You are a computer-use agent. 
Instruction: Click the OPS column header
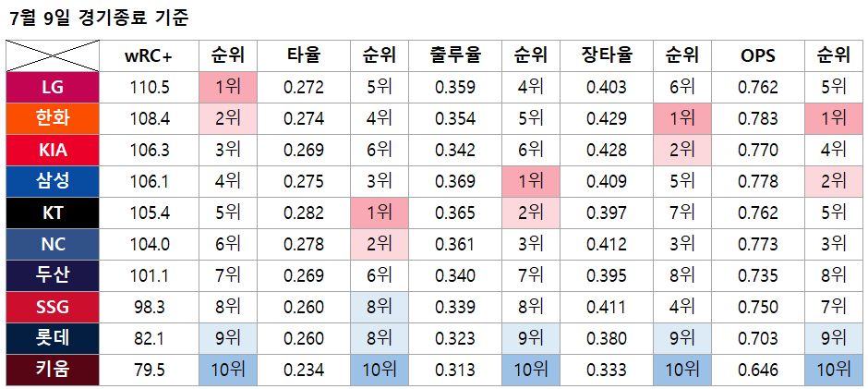[x=758, y=55]
